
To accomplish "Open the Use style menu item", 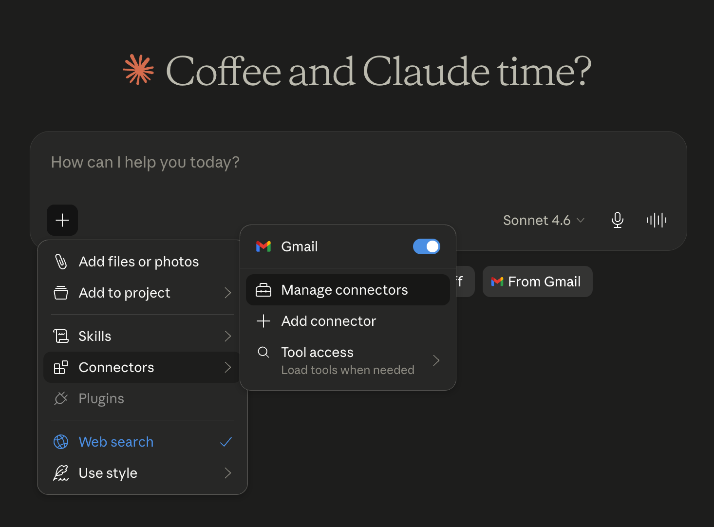I will pyautogui.click(x=142, y=473).
